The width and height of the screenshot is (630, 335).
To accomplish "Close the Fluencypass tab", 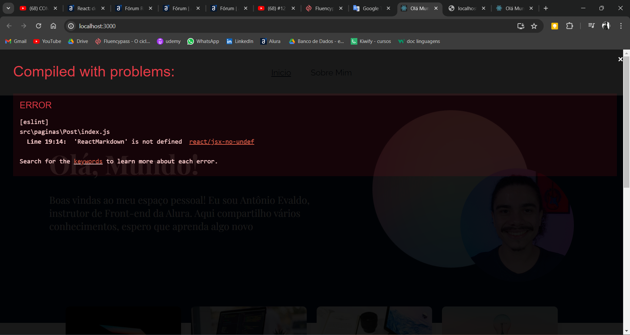I will [341, 8].
